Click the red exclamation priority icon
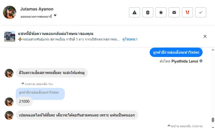215x128 pixels. pyautogui.click(x=187, y=12)
